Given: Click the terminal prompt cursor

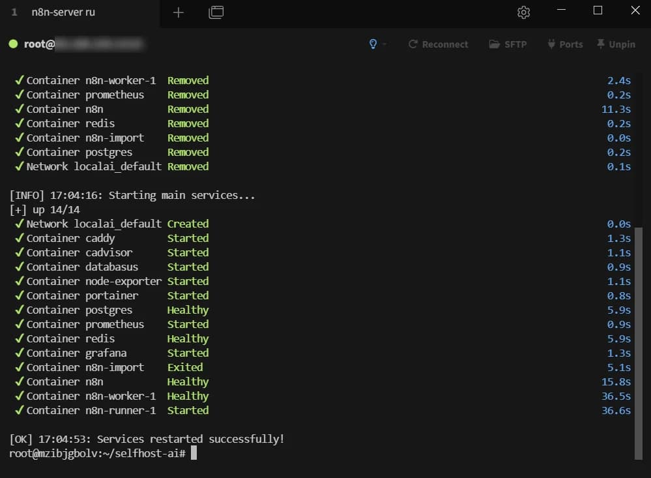Looking at the screenshot, I should (x=194, y=453).
